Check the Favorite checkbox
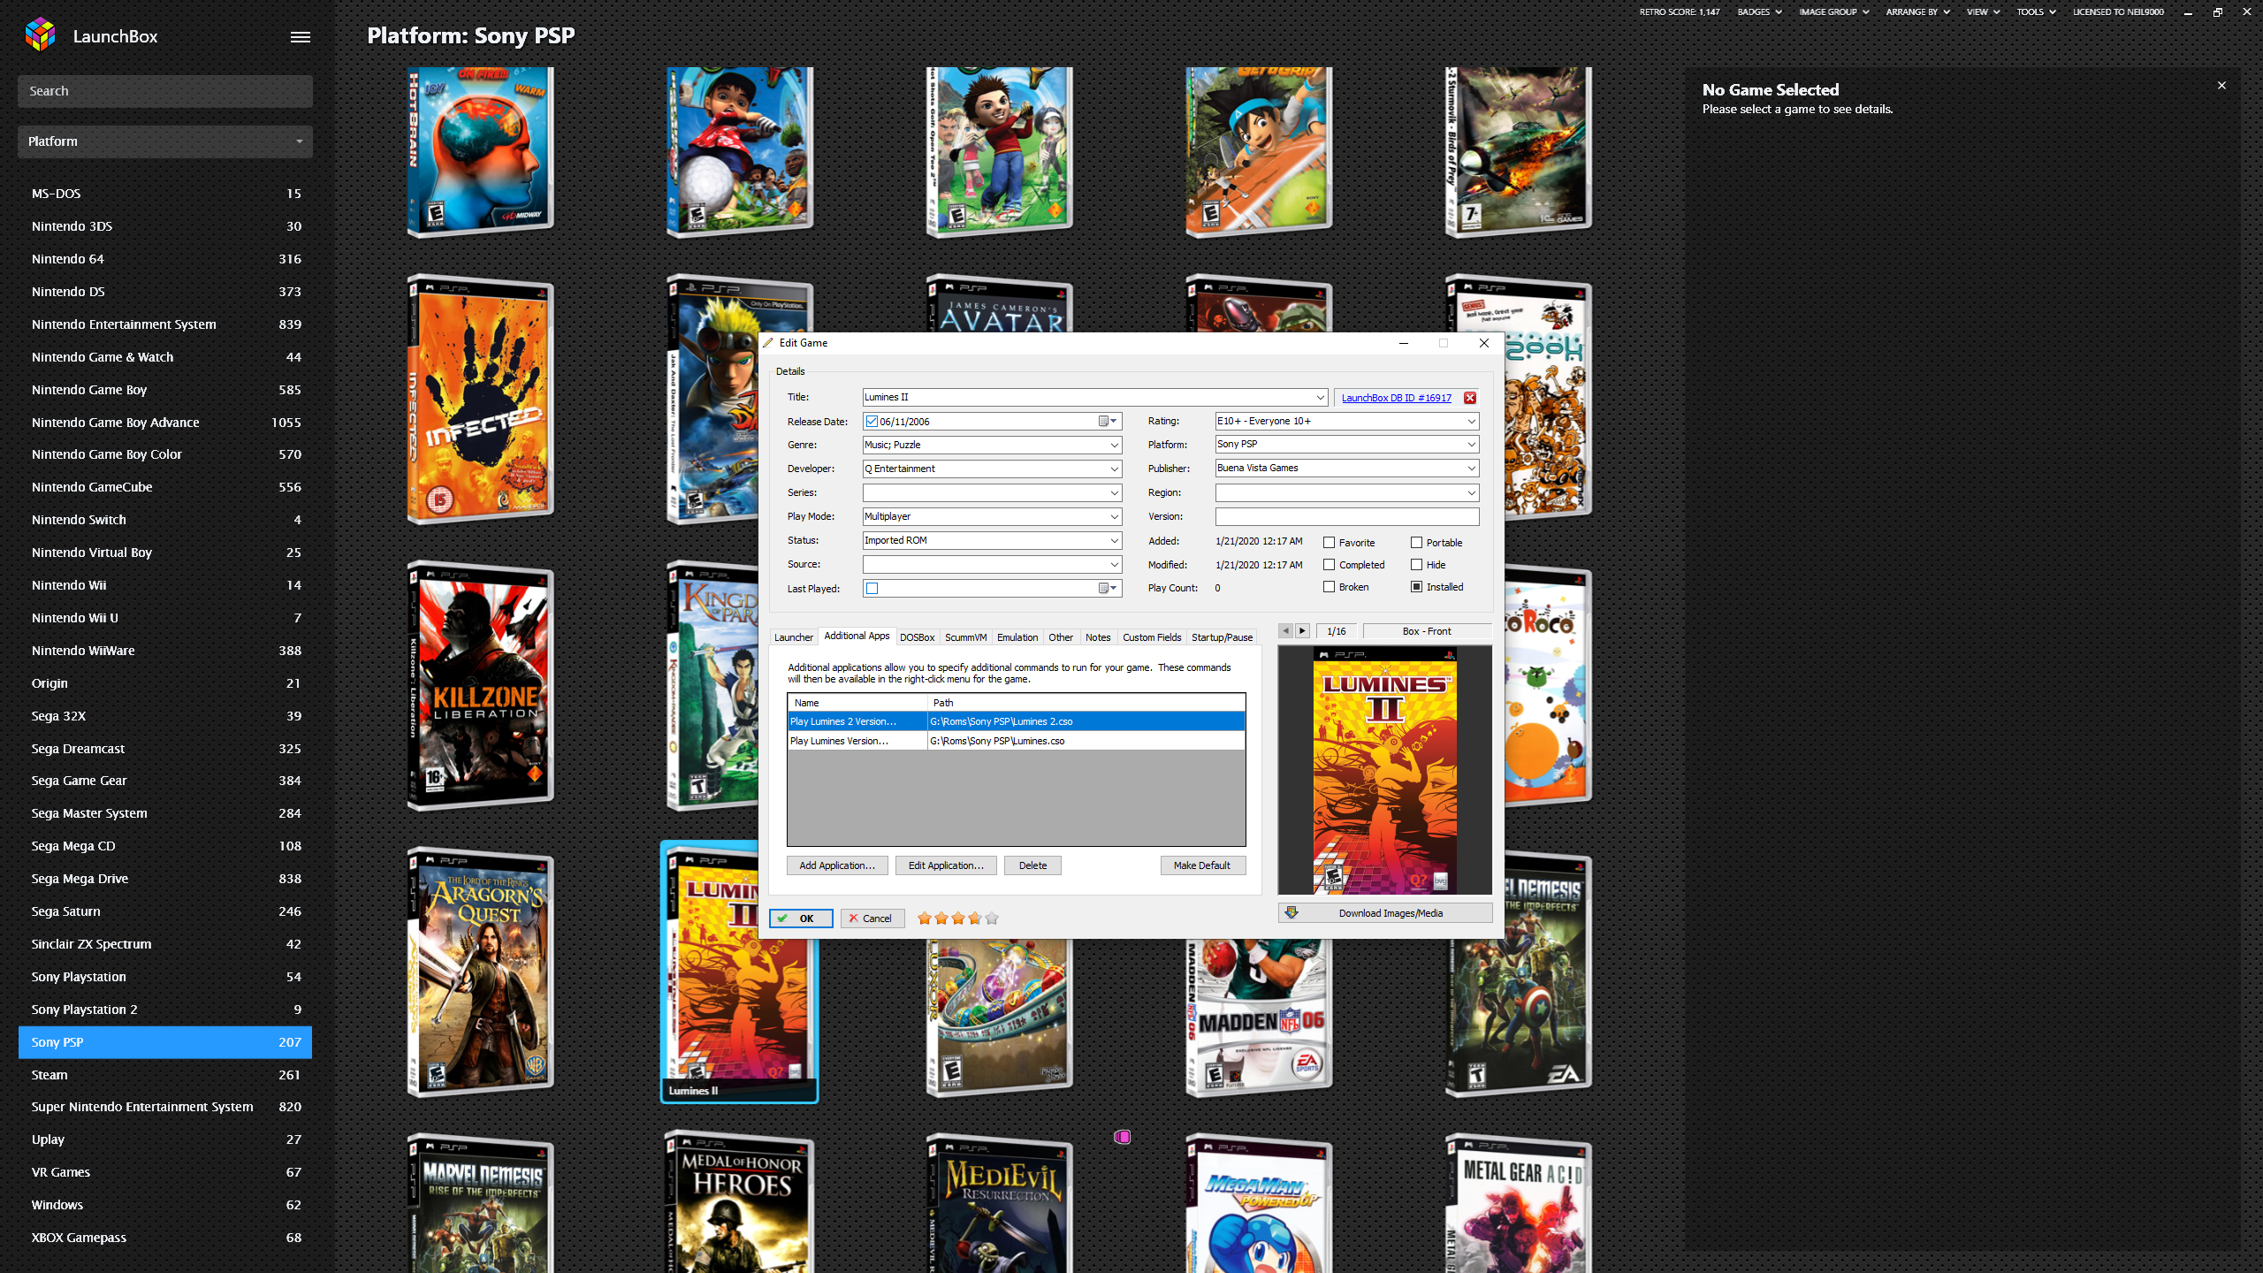The width and height of the screenshot is (2263, 1273). [1329, 543]
